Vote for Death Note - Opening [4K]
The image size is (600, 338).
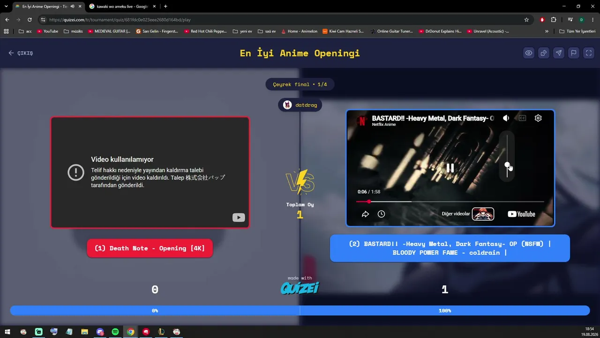pos(150,248)
